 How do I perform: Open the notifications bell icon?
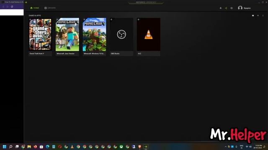pyautogui.click(x=221, y=8)
